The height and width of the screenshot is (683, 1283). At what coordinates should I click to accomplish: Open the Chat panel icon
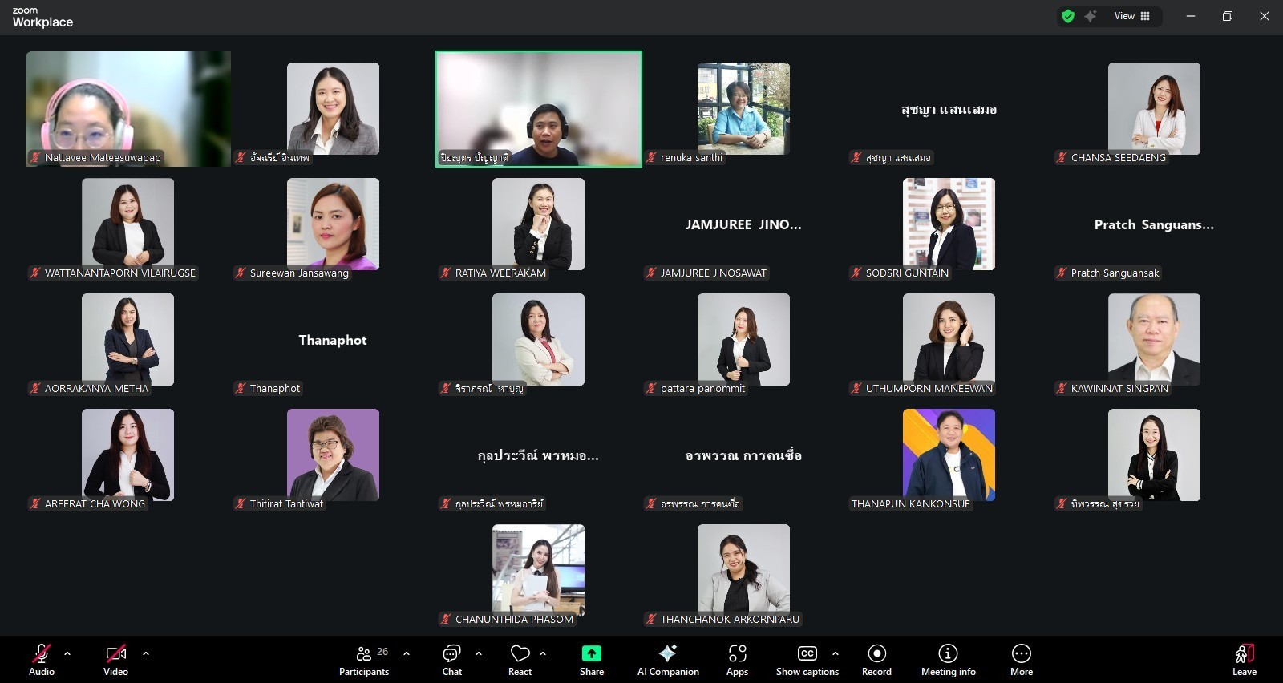[451, 653]
